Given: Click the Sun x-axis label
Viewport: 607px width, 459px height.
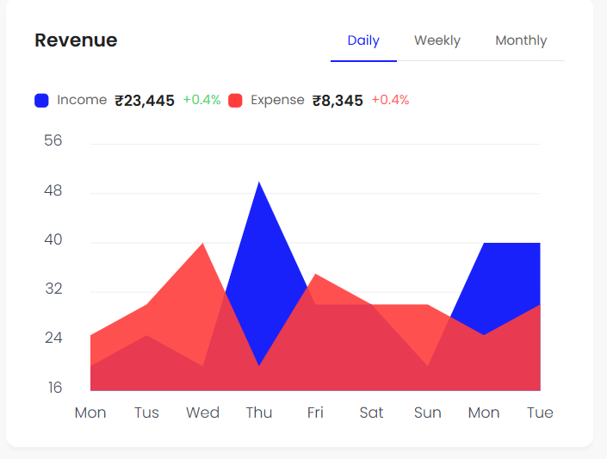Looking at the screenshot, I should (x=427, y=412).
